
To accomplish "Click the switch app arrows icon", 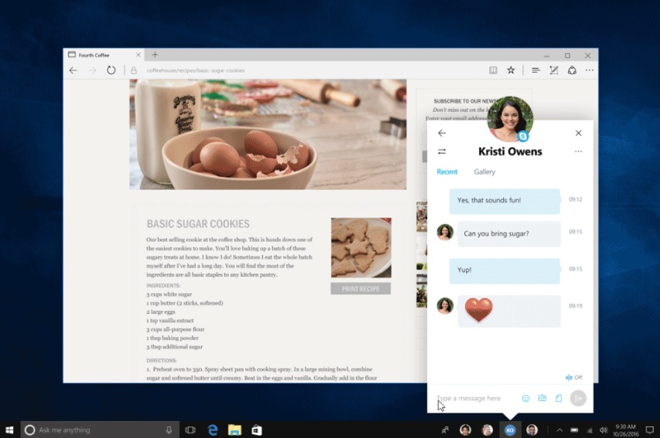I will [442, 151].
